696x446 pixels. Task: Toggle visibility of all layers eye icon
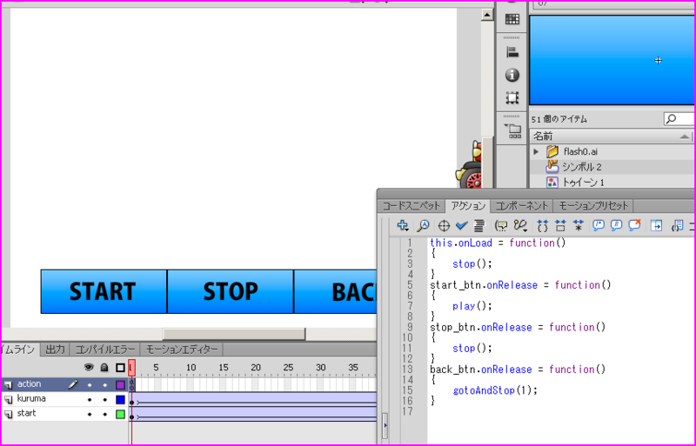coord(90,368)
